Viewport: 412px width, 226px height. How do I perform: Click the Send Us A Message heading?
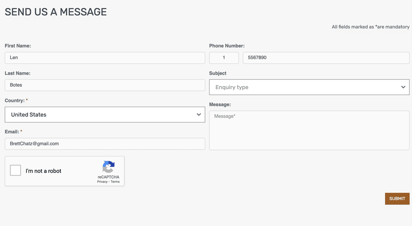click(x=55, y=12)
